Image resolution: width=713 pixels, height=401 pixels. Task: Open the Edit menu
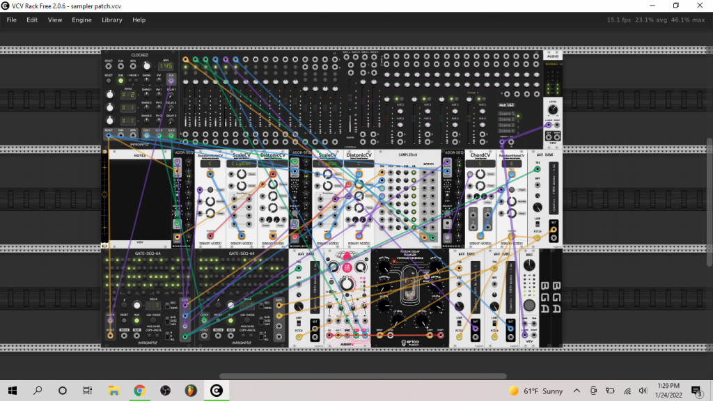click(32, 20)
